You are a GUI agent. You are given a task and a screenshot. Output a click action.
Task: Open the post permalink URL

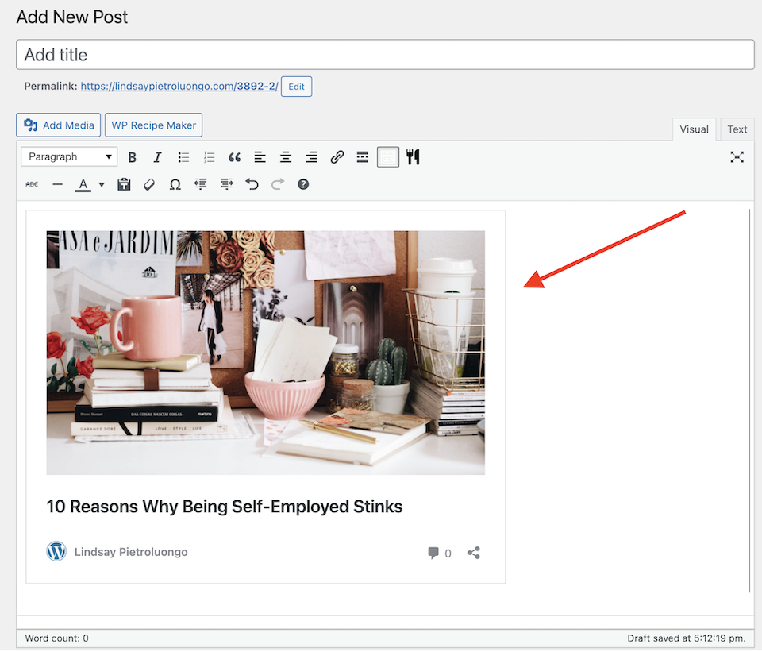click(x=179, y=87)
